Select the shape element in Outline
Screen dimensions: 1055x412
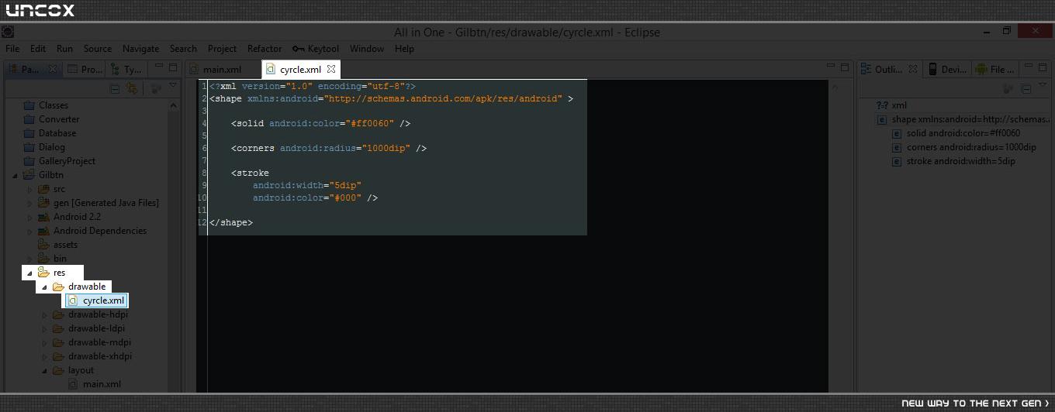pyautogui.click(x=964, y=119)
